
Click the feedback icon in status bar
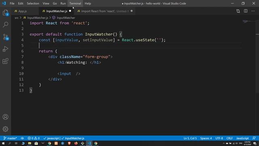(x=254, y=138)
